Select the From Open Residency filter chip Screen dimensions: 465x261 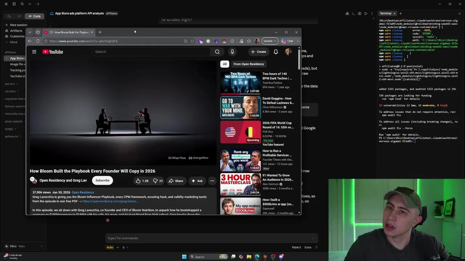[249, 64]
